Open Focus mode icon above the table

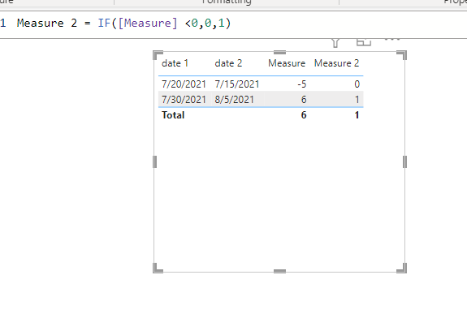point(364,42)
